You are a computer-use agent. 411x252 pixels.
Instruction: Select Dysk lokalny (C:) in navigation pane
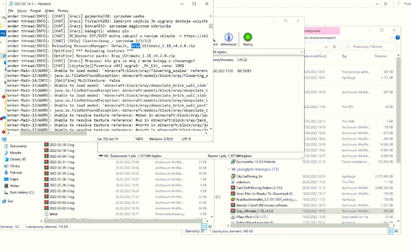point(21,192)
